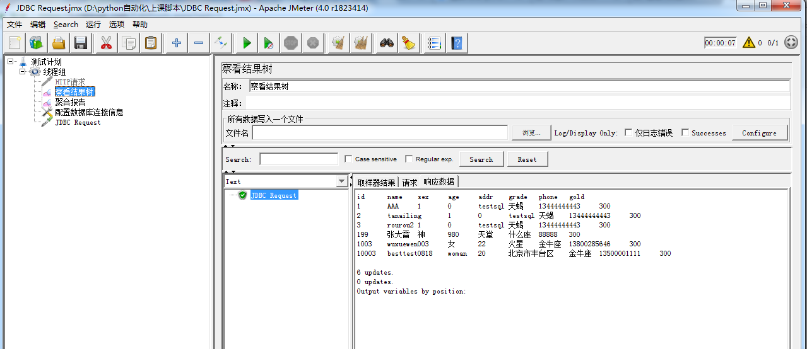807x349 pixels.
Task: Toggle the Case sensitive checkbox
Action: click(349, 159)
